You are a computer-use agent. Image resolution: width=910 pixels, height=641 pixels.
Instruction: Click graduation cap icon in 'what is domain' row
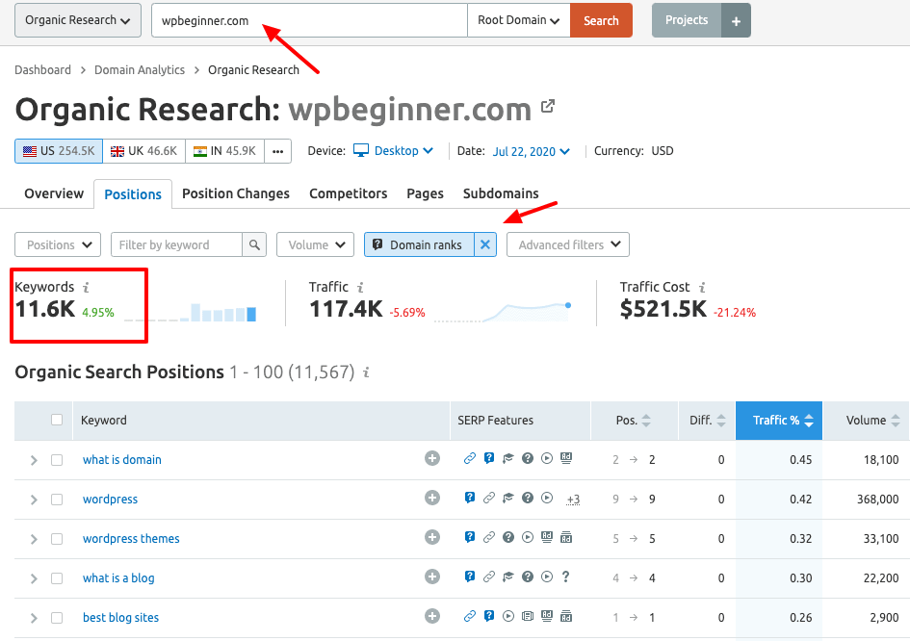(x=508, y=459)
